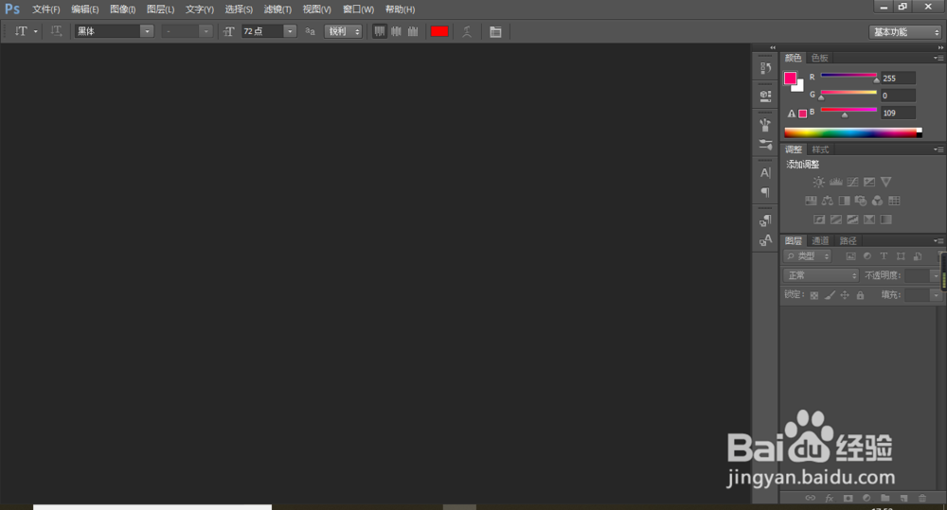The width and height of the screenshot is (947, 510).
Task: Click the foreground color swatch in Color panel
Action: (790, 78)
